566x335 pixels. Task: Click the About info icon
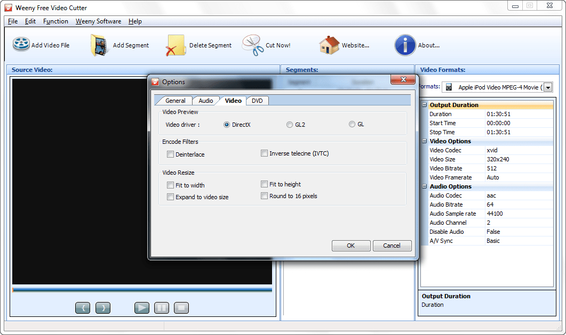click(404, 45)
